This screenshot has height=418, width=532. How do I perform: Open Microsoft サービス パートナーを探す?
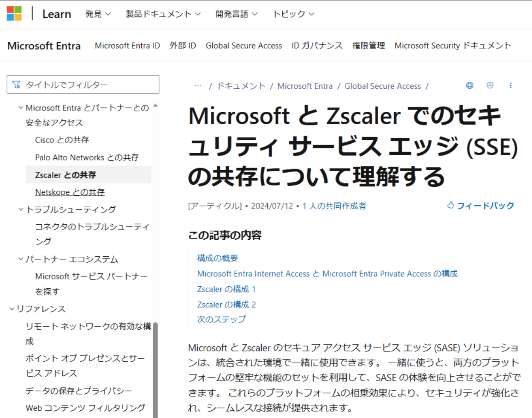pyautogui.click(x=91, y=284)
